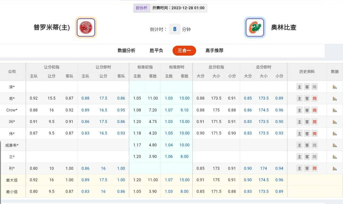Open data chart icon for 利* row

[334, 168]
